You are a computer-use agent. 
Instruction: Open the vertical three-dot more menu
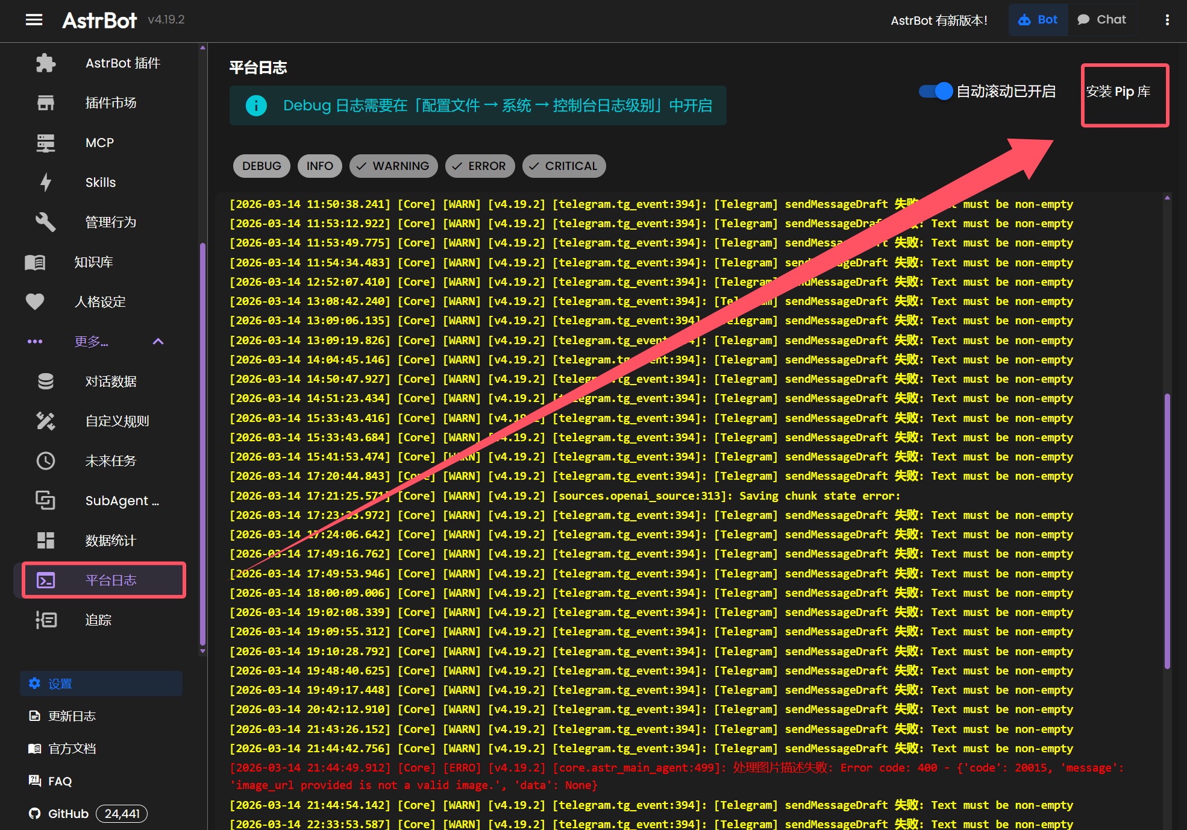coord(1167,20)
